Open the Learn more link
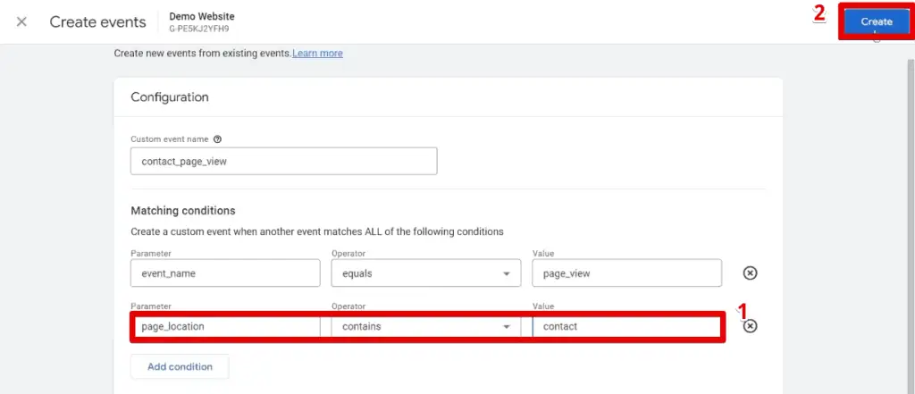The image size is (915, 394). 317,53
